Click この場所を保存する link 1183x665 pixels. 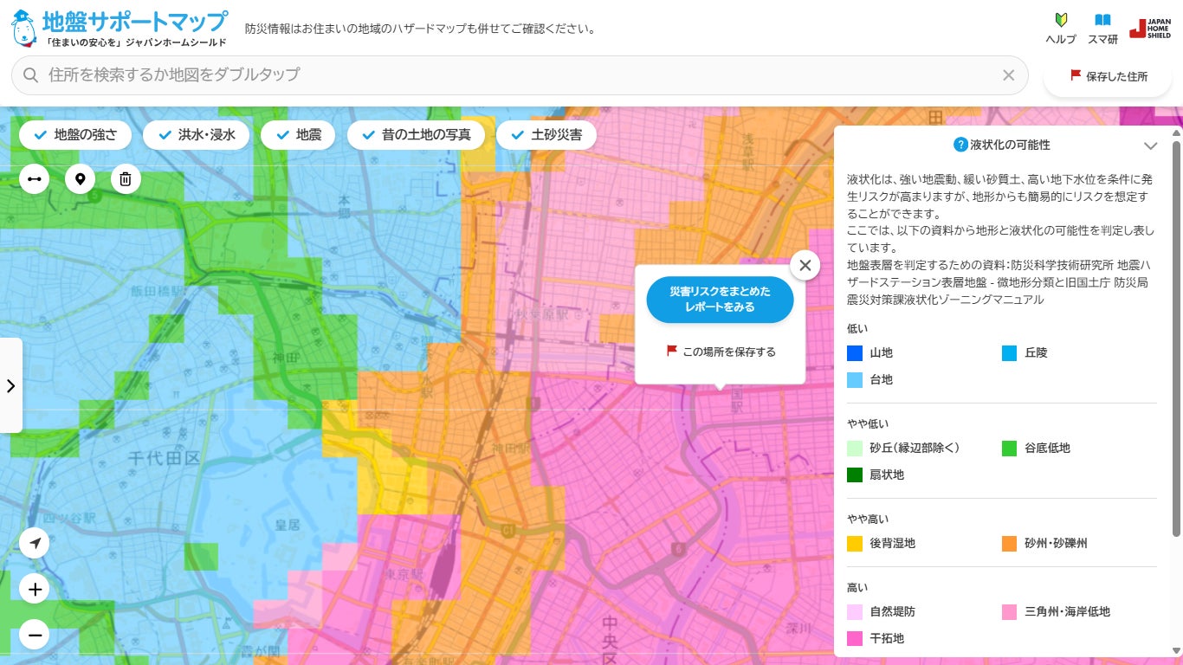pos(721,352)
